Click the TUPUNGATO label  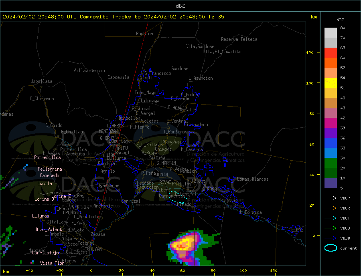point(71,213)
